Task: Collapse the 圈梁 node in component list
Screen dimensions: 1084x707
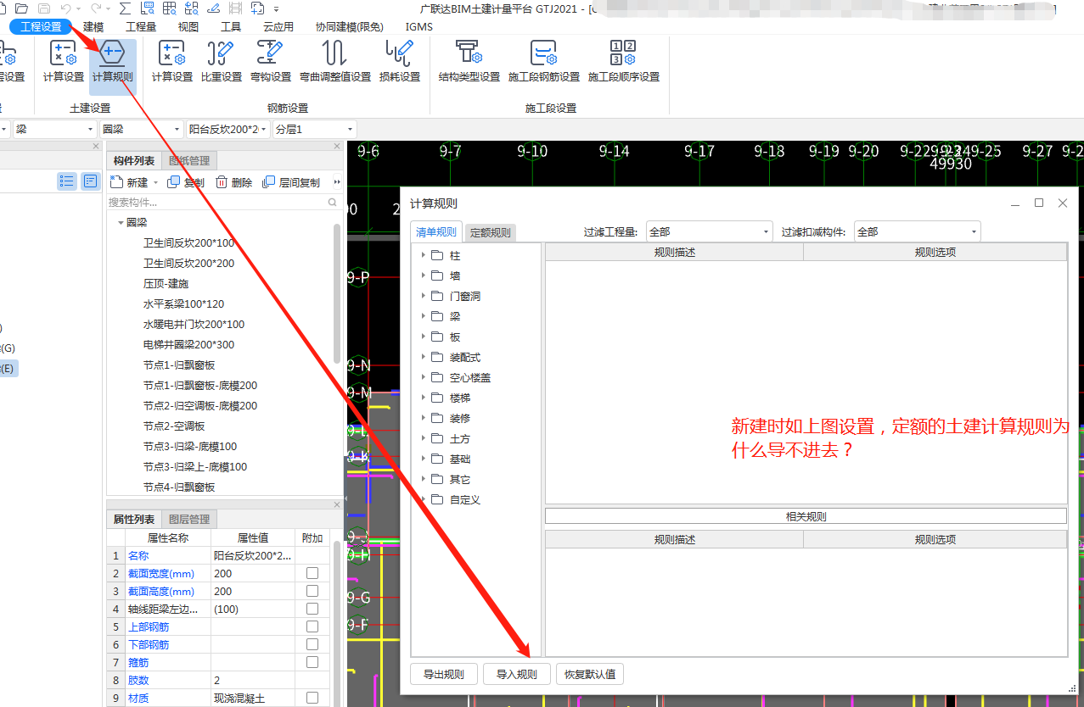Action: (x=121, y=223)
